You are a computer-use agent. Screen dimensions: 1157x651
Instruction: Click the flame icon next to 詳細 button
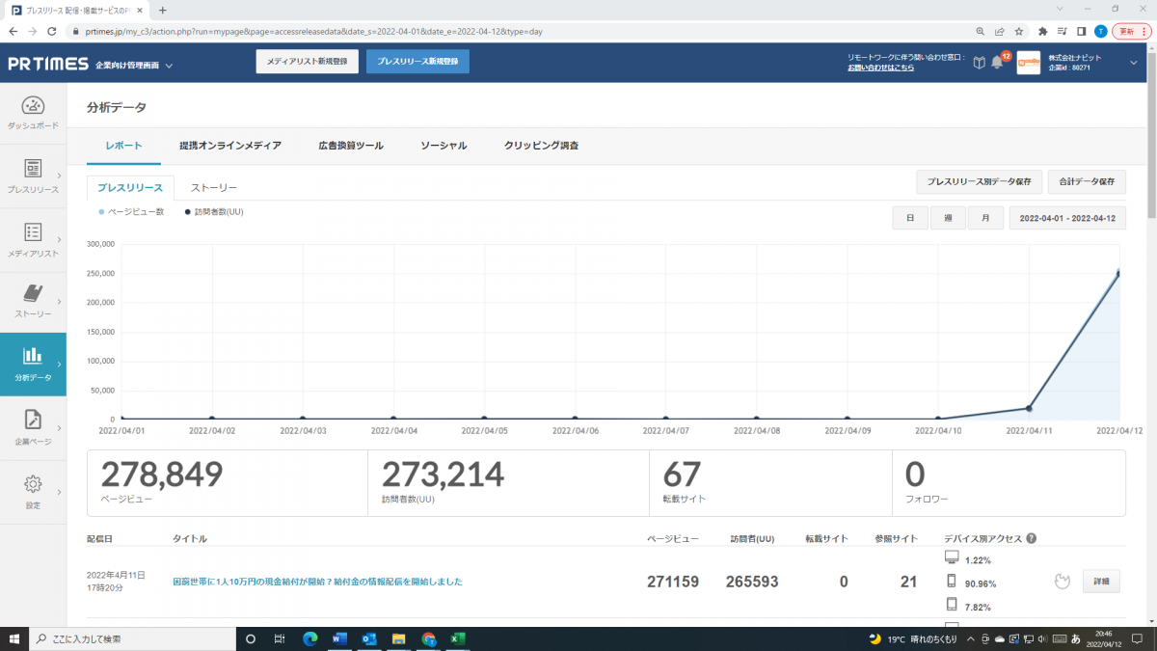[1062, 581]
